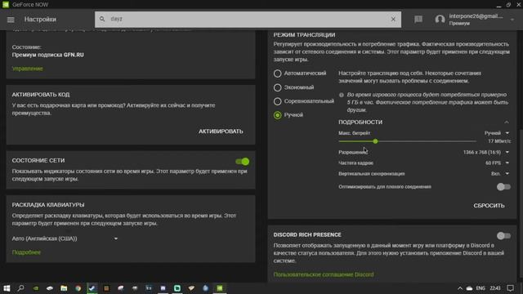Click the max bitrate slider handle
This screenshot has width=523, height=294.
coord(376,141)
